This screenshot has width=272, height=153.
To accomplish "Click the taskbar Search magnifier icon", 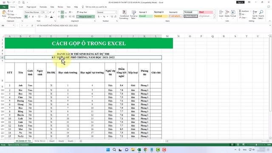I will (114, 150).
